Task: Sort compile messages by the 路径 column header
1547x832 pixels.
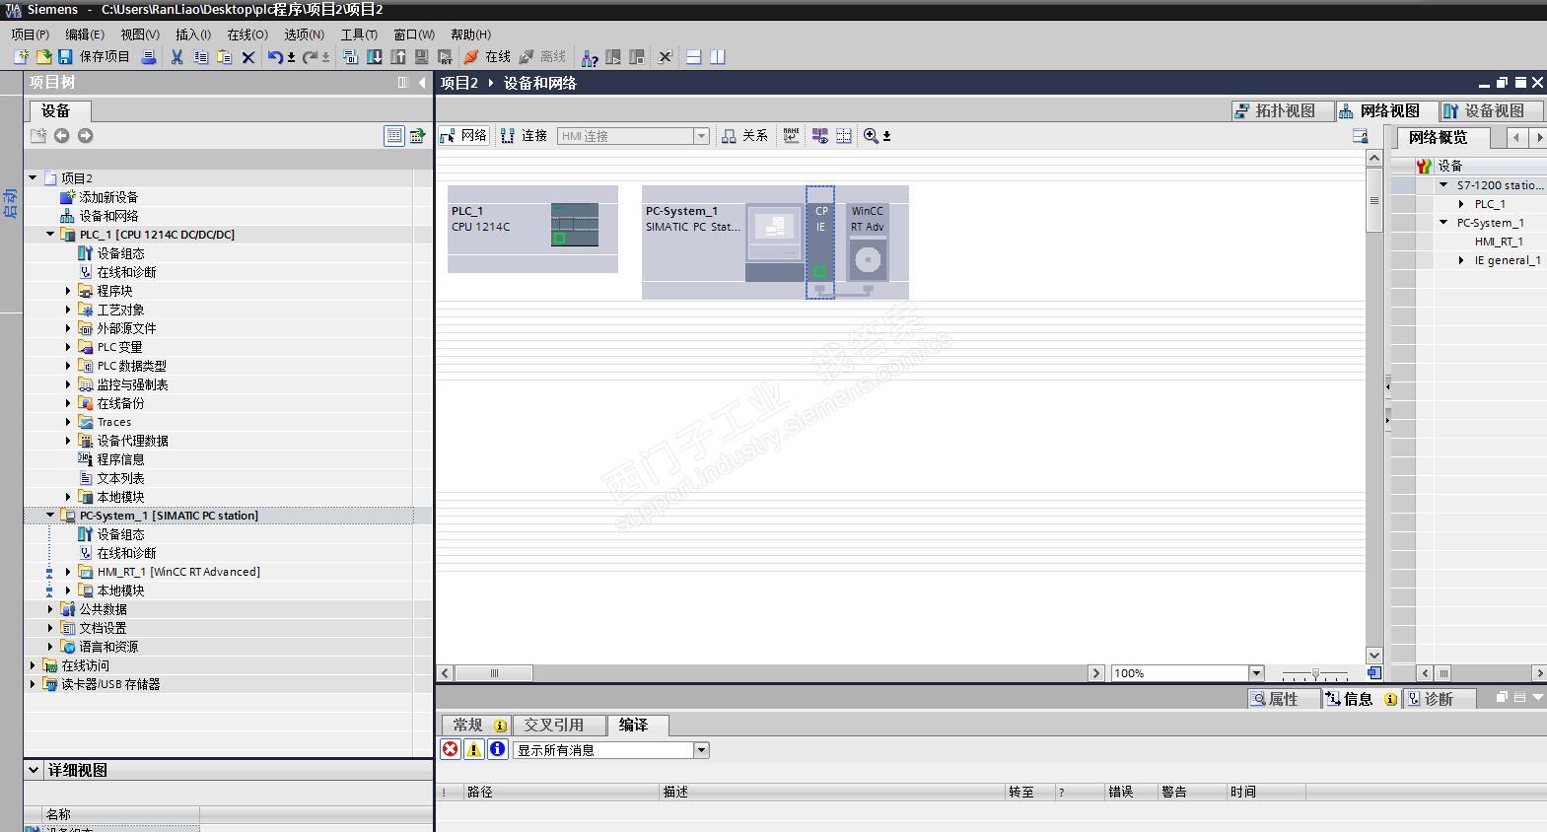Action: coord(560,792)
